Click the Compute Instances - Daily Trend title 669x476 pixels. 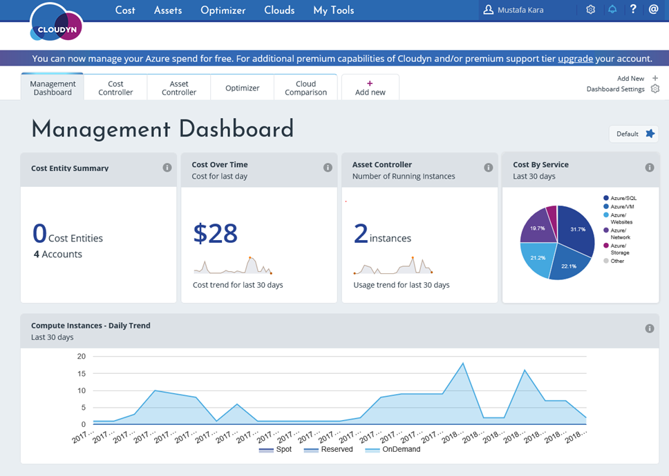[x=91, y=326]
